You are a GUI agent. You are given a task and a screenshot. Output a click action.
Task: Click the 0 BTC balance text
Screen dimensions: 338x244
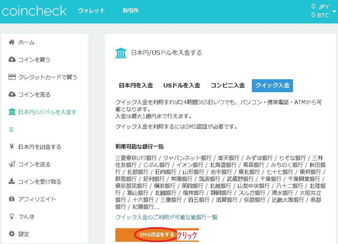coord(320,15)
